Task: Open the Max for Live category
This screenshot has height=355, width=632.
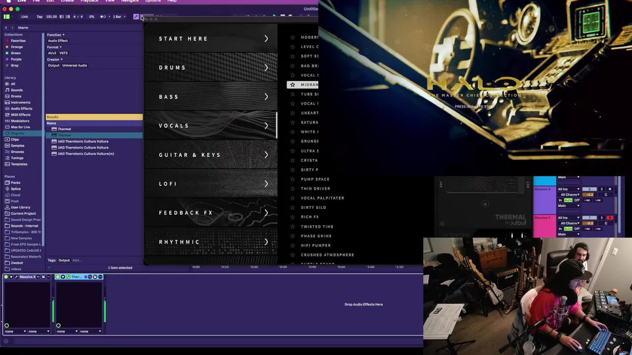Action: pos(20,127)
